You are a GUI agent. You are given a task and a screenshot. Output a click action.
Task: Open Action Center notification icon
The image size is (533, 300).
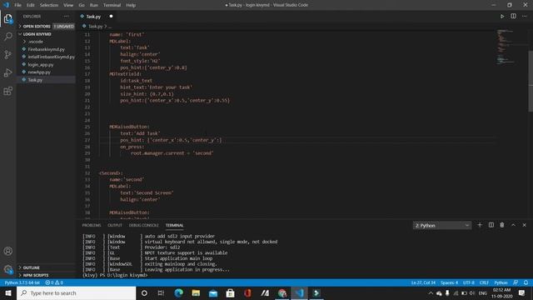[522, 292]
